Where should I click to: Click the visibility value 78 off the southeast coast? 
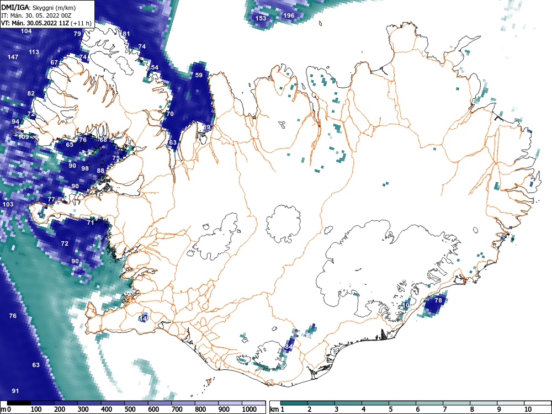(x=438, y=300)
